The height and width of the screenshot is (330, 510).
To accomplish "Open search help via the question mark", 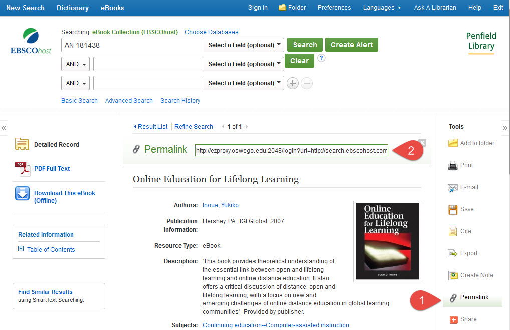I will 321,58.
